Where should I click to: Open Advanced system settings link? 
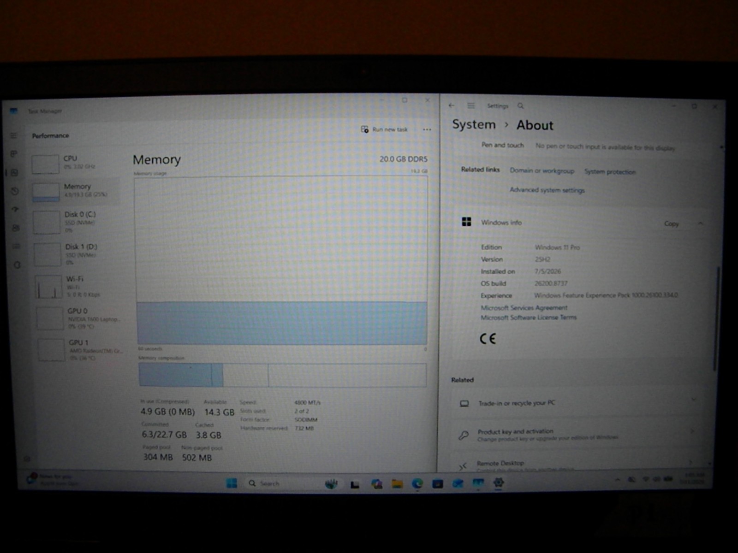(x=547, y=190)
